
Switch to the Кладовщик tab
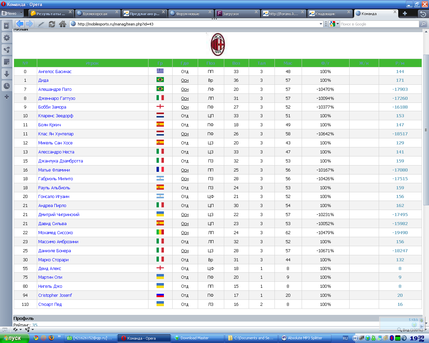coord(330,14)
